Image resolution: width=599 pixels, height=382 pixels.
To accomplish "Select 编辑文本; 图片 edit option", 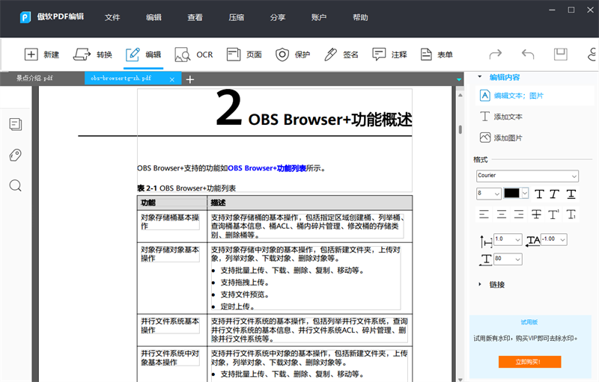I will (x=511, y=95).
